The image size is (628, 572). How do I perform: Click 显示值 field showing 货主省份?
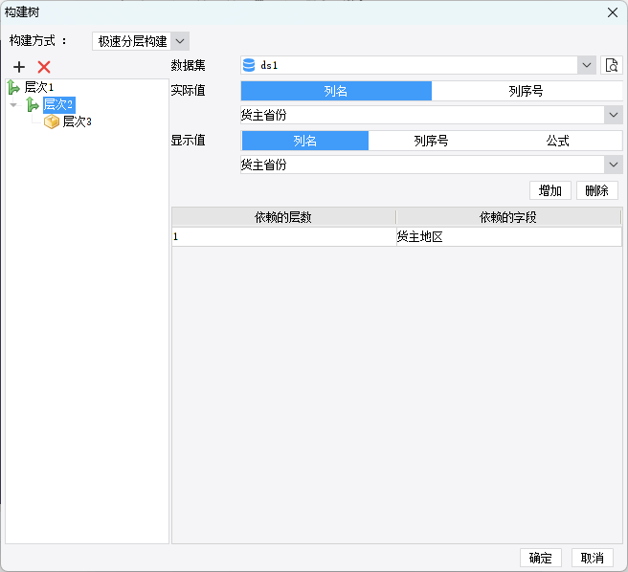(422, 165)
